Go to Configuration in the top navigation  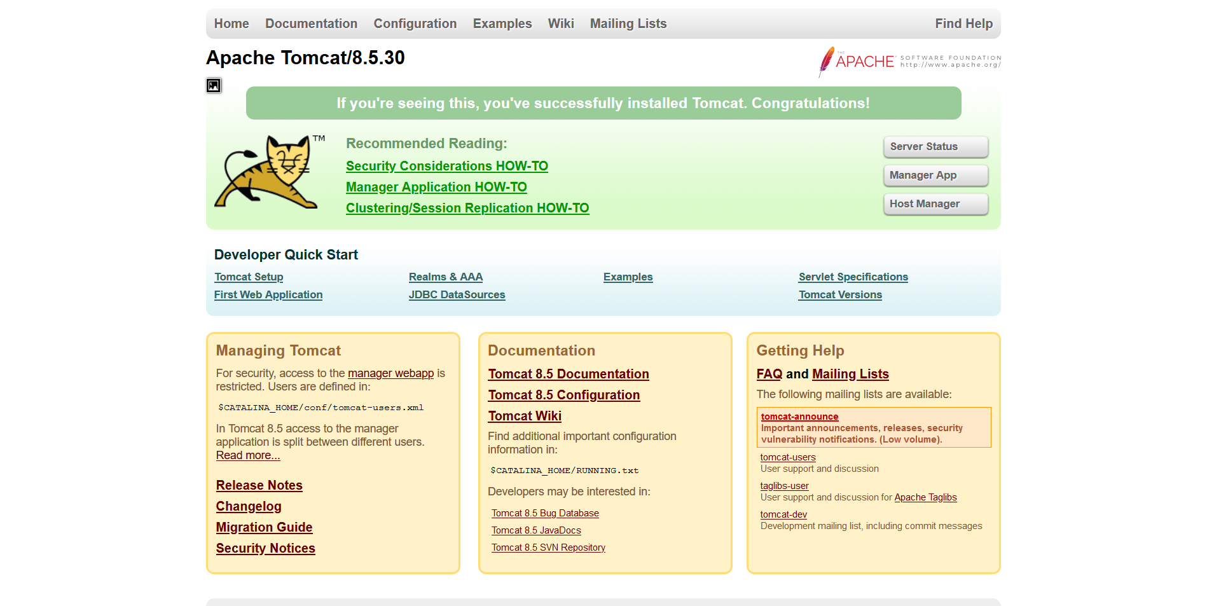click(x=415, y=24)
